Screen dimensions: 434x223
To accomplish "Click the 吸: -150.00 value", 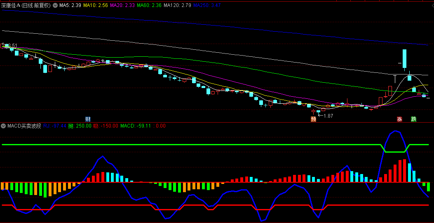I will click(x=106, y=126).
